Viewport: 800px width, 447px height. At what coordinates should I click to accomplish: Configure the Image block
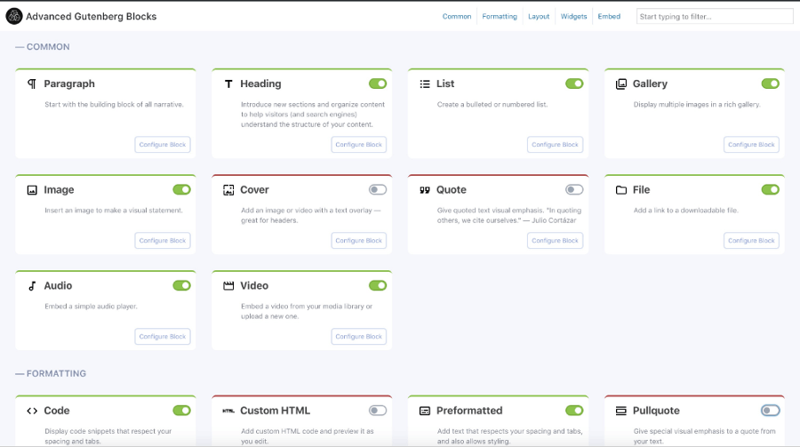pyautogui.click(x=163, y=241)
